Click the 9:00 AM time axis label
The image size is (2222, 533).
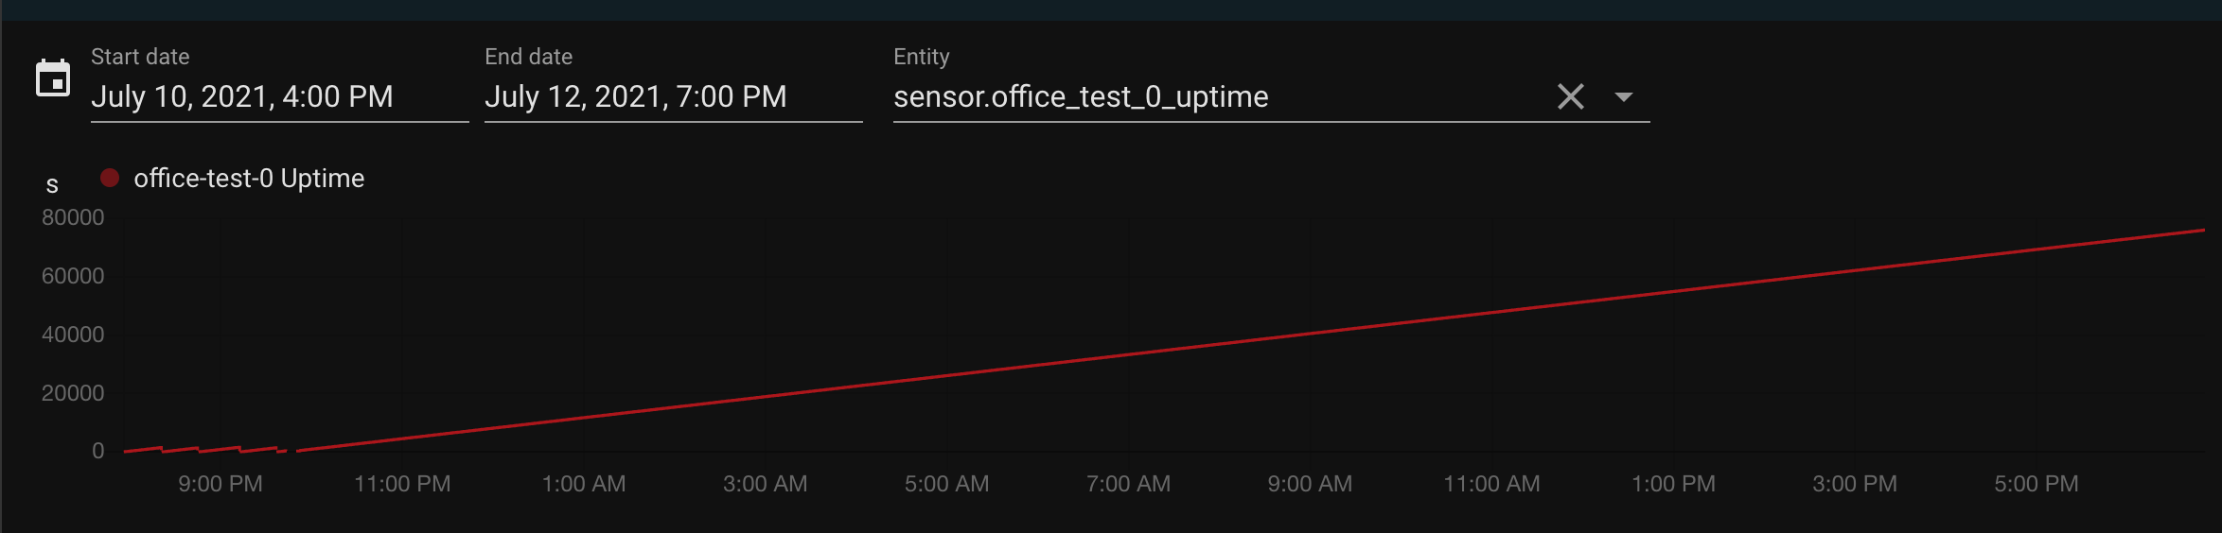point(1310,484)
